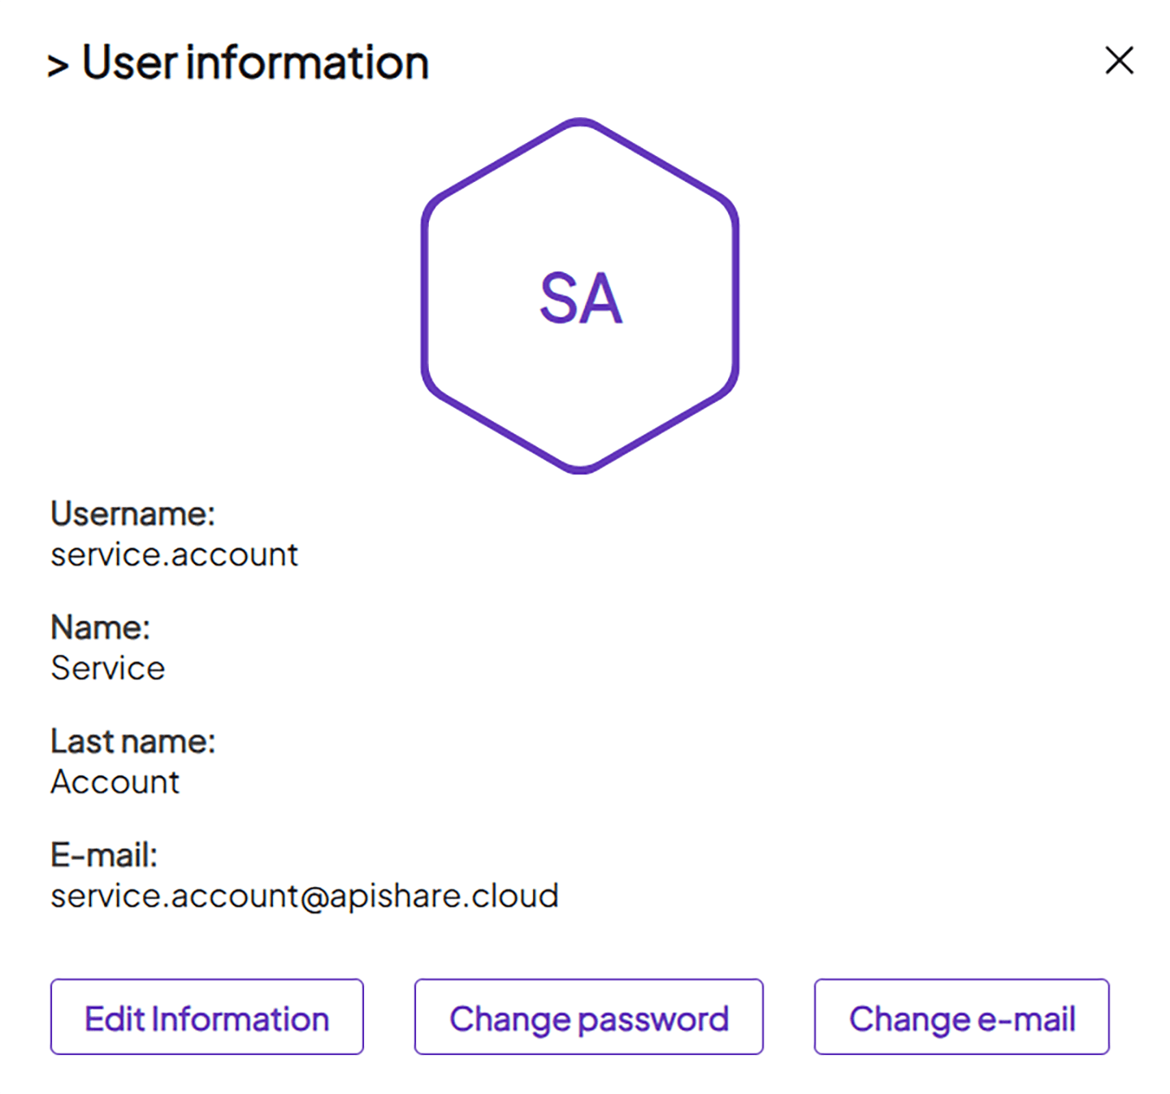Viewport: 1170px width, 1094px height.
Task: Click the last name value Account
Action: point(115,783)
